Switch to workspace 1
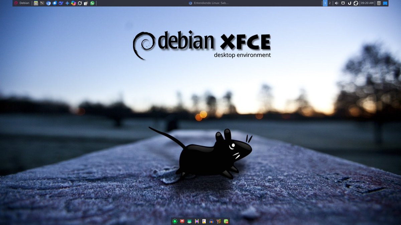Screen dimensions: 401x225 tap(325, 3)
